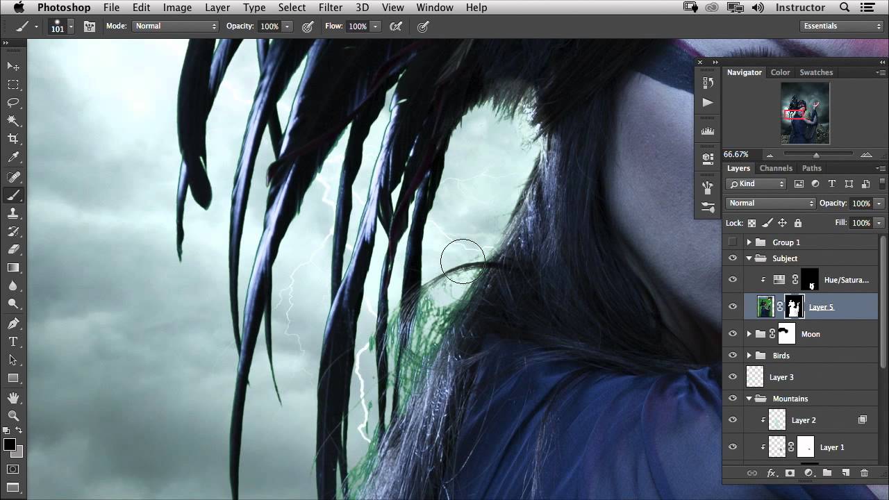This screenshot has width=889, height=500.
Task: Select the Horizontal Type tool
Action: [13, 342]
